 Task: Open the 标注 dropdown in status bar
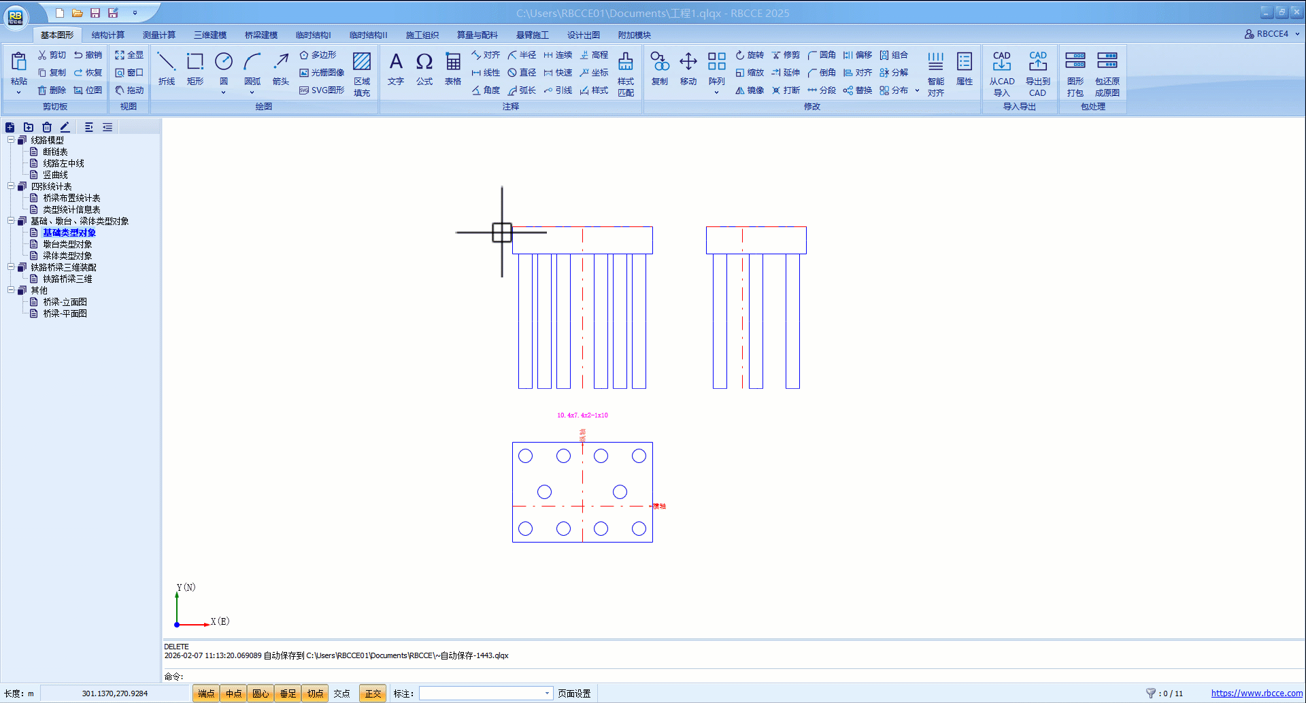point(547,693)
